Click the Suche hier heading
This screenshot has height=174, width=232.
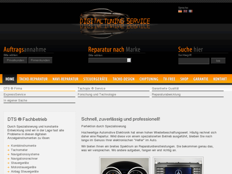point(191,49)
